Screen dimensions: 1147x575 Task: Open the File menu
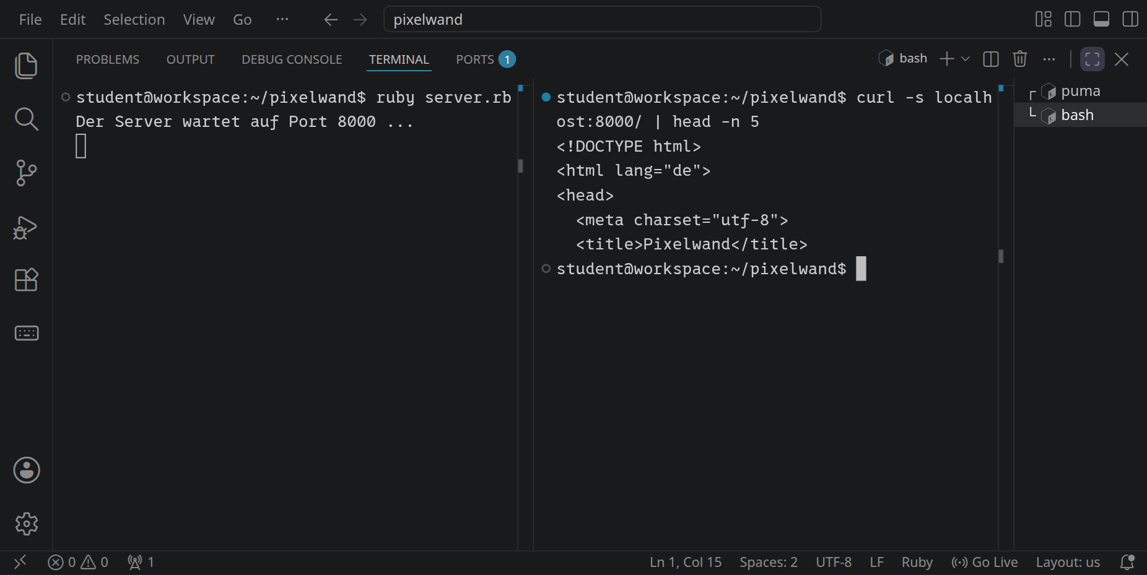pos(30,20)
